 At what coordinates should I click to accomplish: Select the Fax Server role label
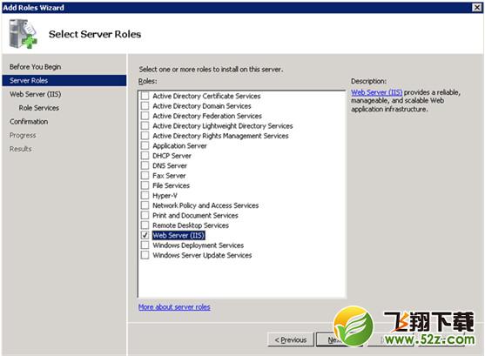(169, 176)
